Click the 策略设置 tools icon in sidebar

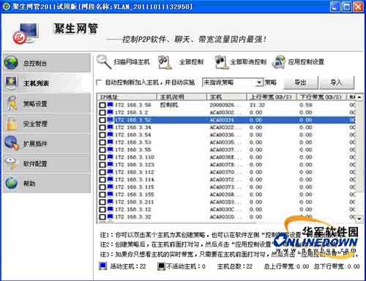tap(12, 104)
